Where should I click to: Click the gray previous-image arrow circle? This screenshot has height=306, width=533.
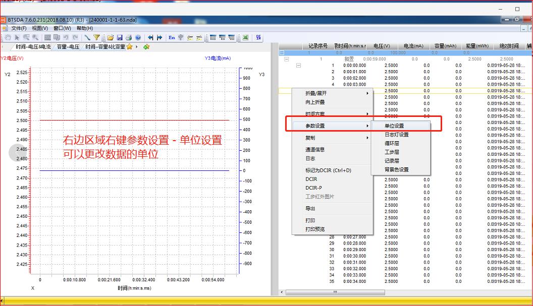coord(17,152)
